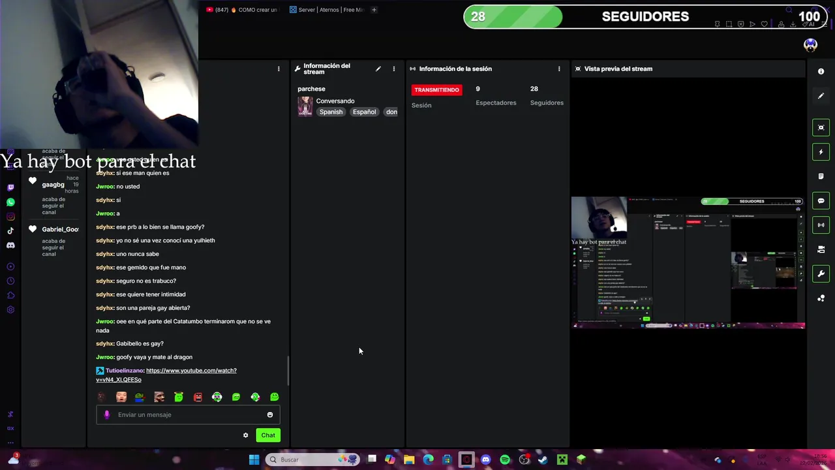The height and width of the screenshot is (470, 835).
Task: Click the stream preview thumbnail
Action: pos(688,262)
